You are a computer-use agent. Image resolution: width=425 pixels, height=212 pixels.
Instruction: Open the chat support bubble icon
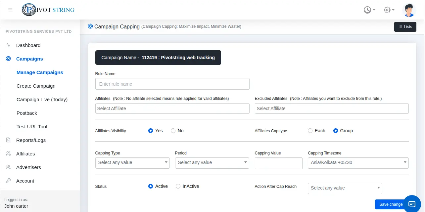coord(412,204)
